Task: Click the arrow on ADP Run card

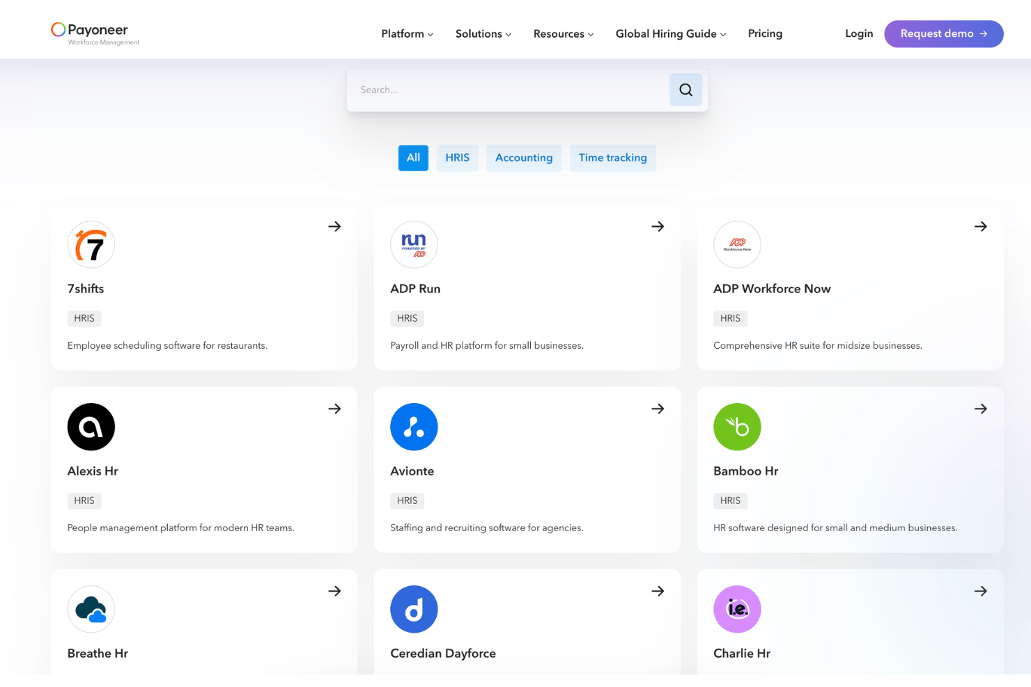Action: click(x=658, y=226)
